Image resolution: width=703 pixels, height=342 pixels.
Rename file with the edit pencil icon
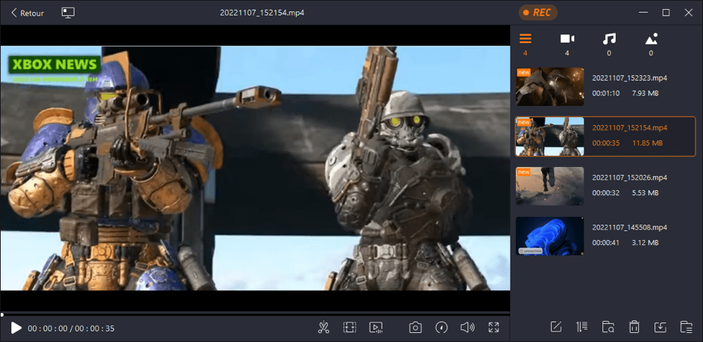(556, 327)
